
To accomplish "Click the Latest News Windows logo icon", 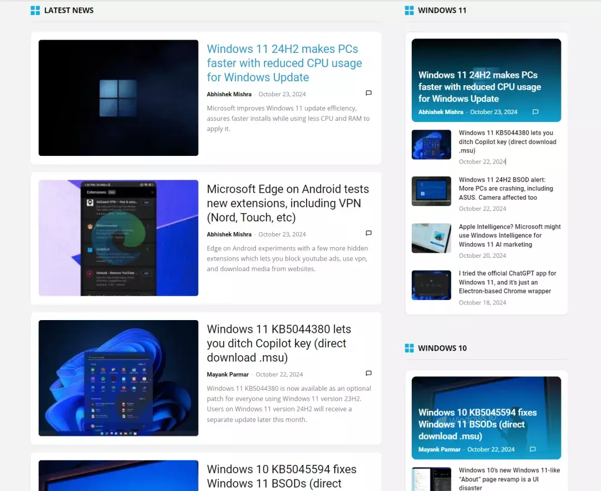I will coord(35,11).
